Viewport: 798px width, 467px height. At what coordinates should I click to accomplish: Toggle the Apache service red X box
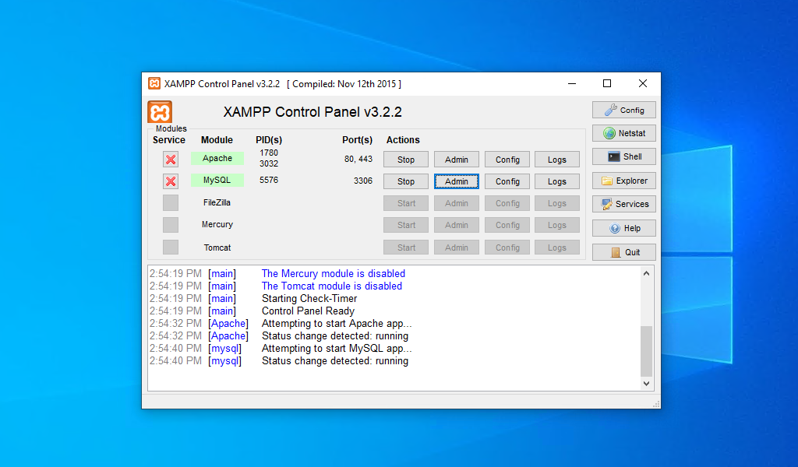tap(171, 160)
